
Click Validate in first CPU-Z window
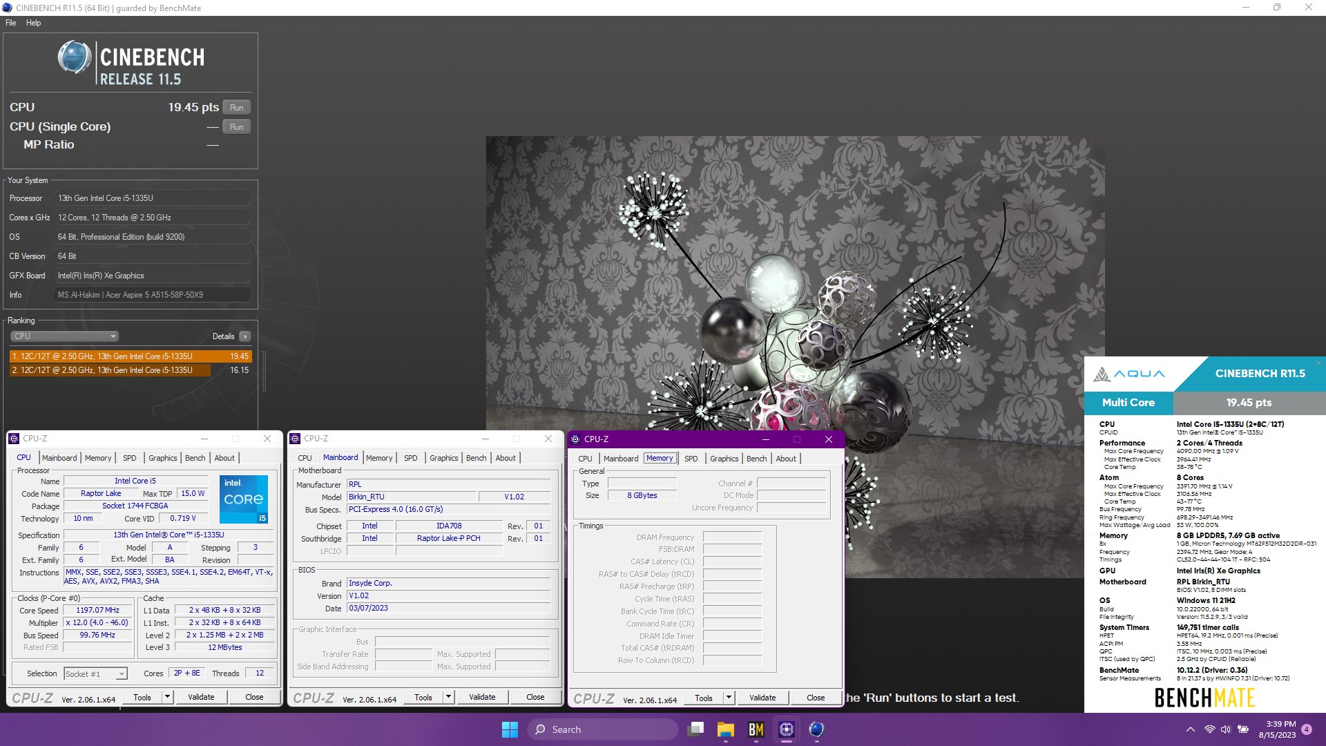(x=201, y=698)
